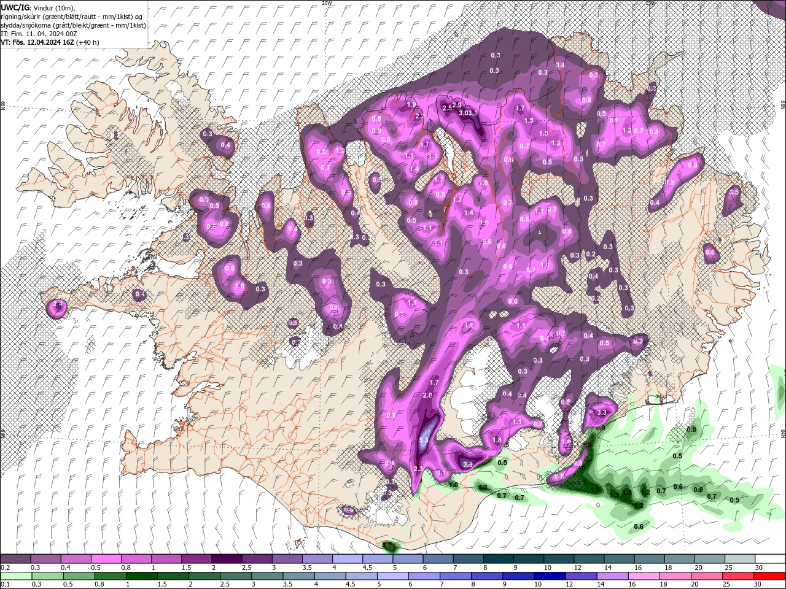Pick the top-row 1.5 purple swatch
This screenshot has width=786, height=589.
tap(196, 559)
